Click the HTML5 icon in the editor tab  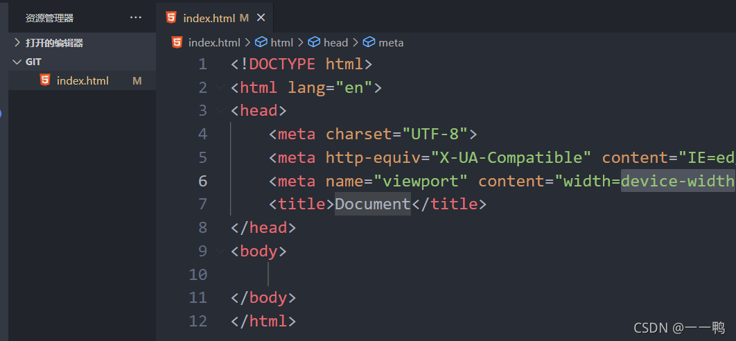(x=171, y=18)
